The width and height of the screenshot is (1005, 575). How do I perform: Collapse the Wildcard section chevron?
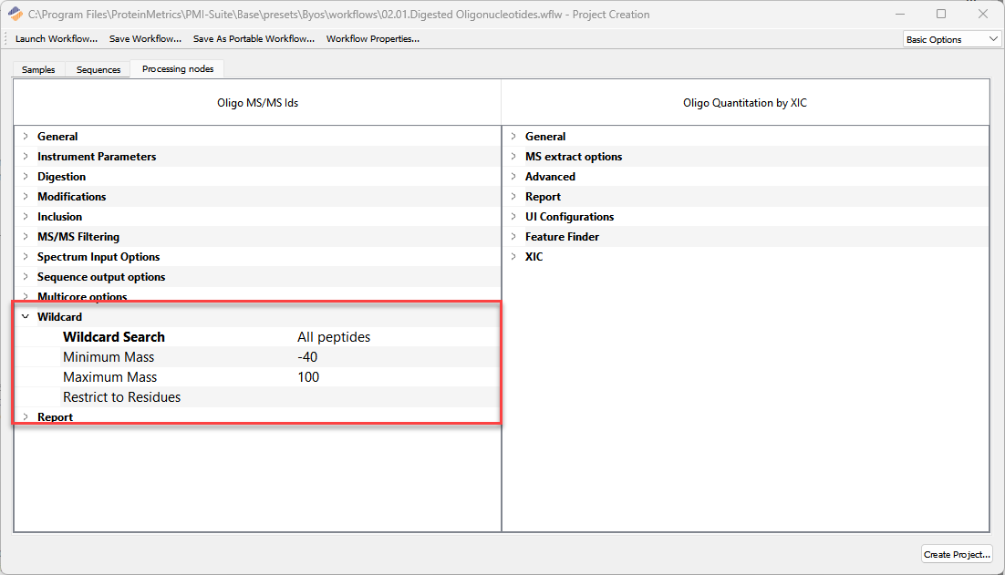(x=26, y=317)
